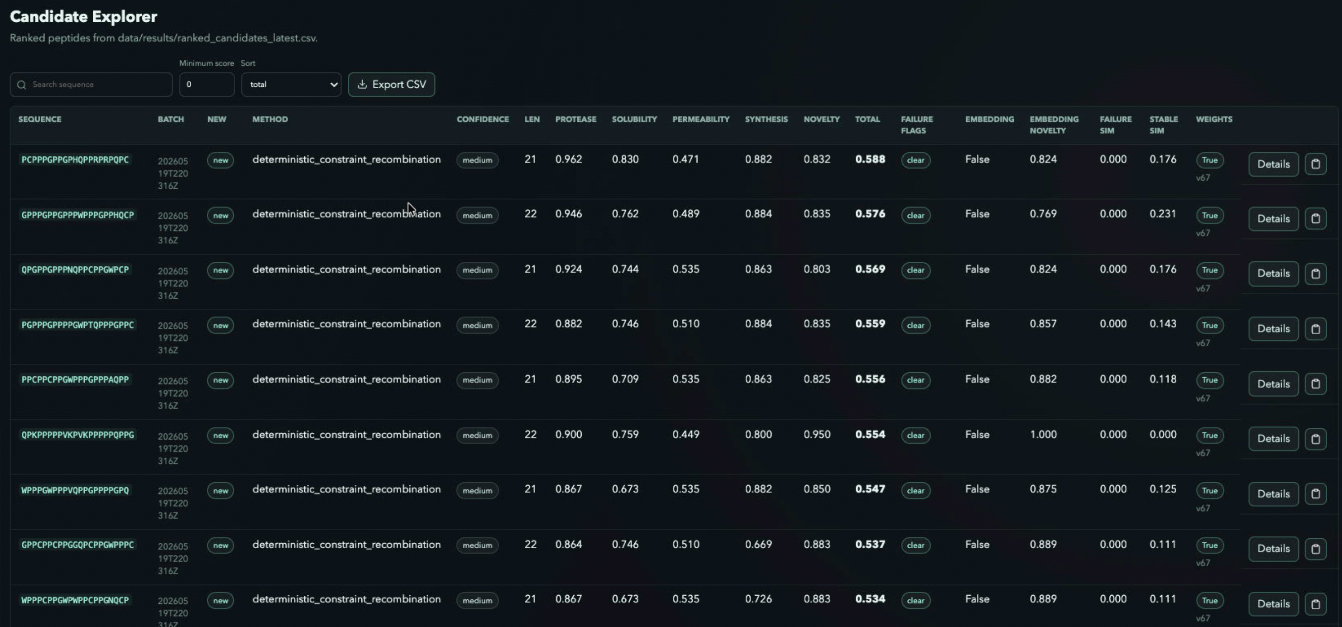The width and height of the screenshot is (1342, 627).
Task: Click the WEIGHTS column header
Action: point(1214,119)
